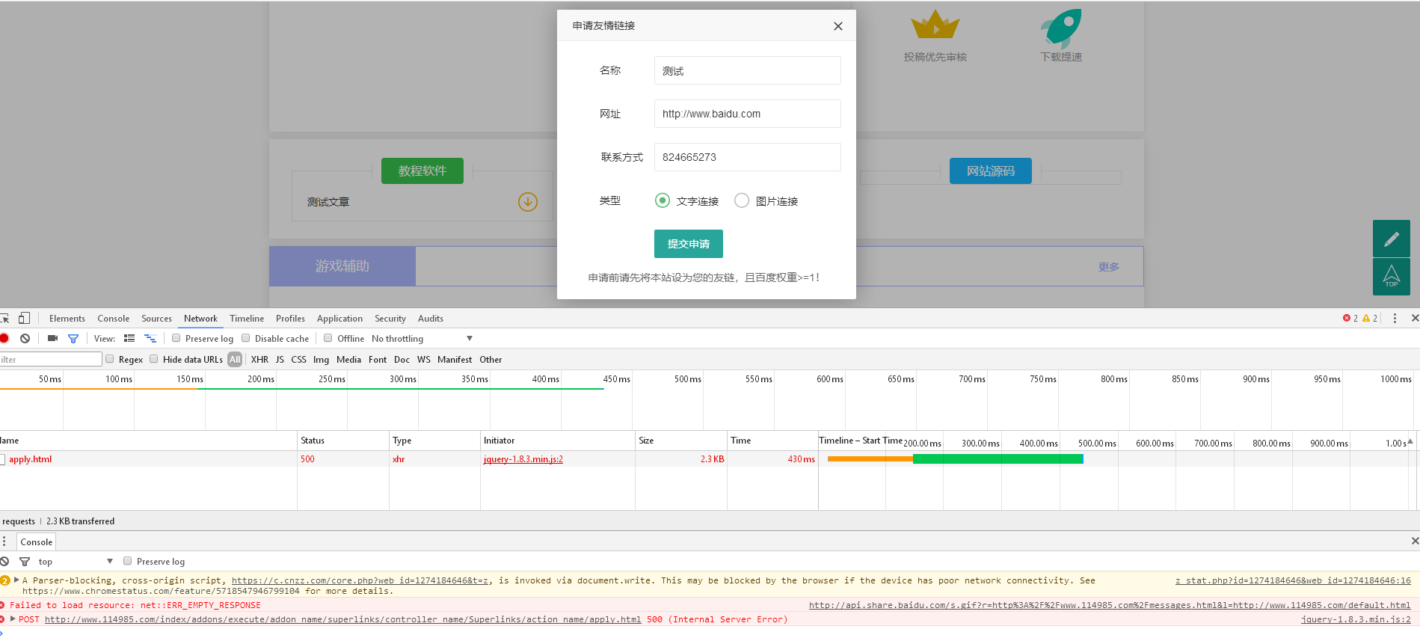
Task: Enable the Disable cache checkbox
Action: click(x=246, y=338)
